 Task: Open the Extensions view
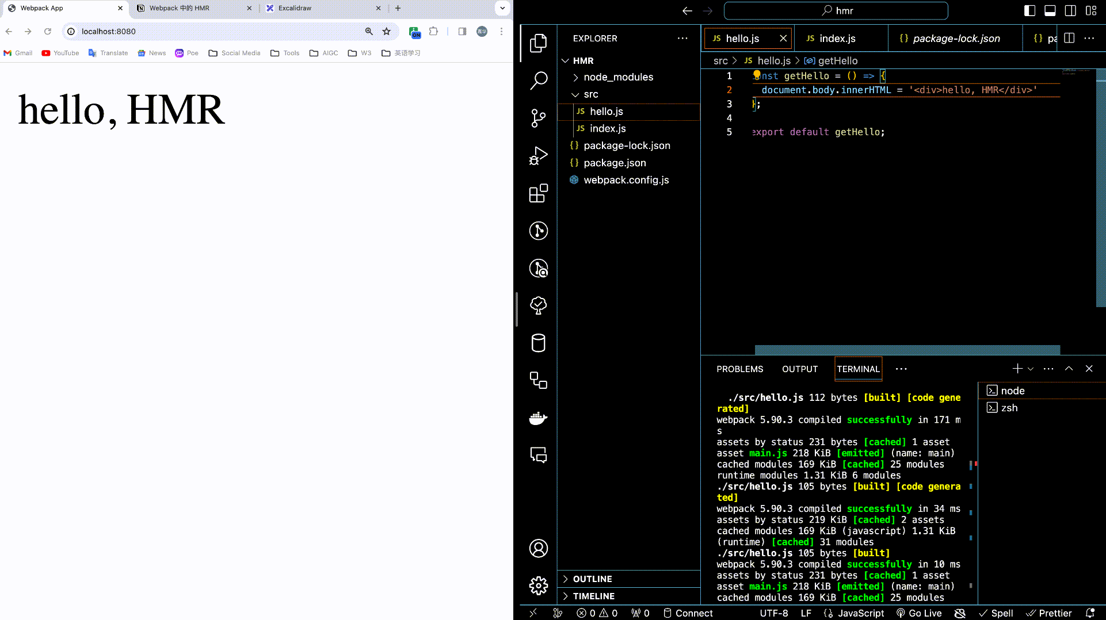[538, 193]
